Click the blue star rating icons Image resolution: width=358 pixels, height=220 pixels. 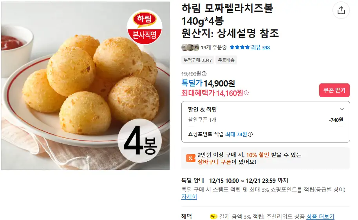click(239, 47)
